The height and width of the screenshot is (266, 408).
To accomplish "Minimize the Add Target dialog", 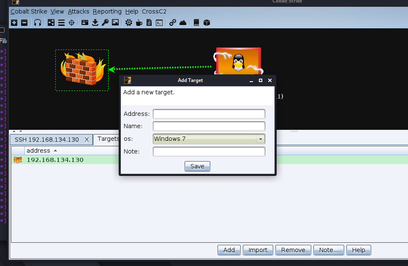I will tap(251, 80).
